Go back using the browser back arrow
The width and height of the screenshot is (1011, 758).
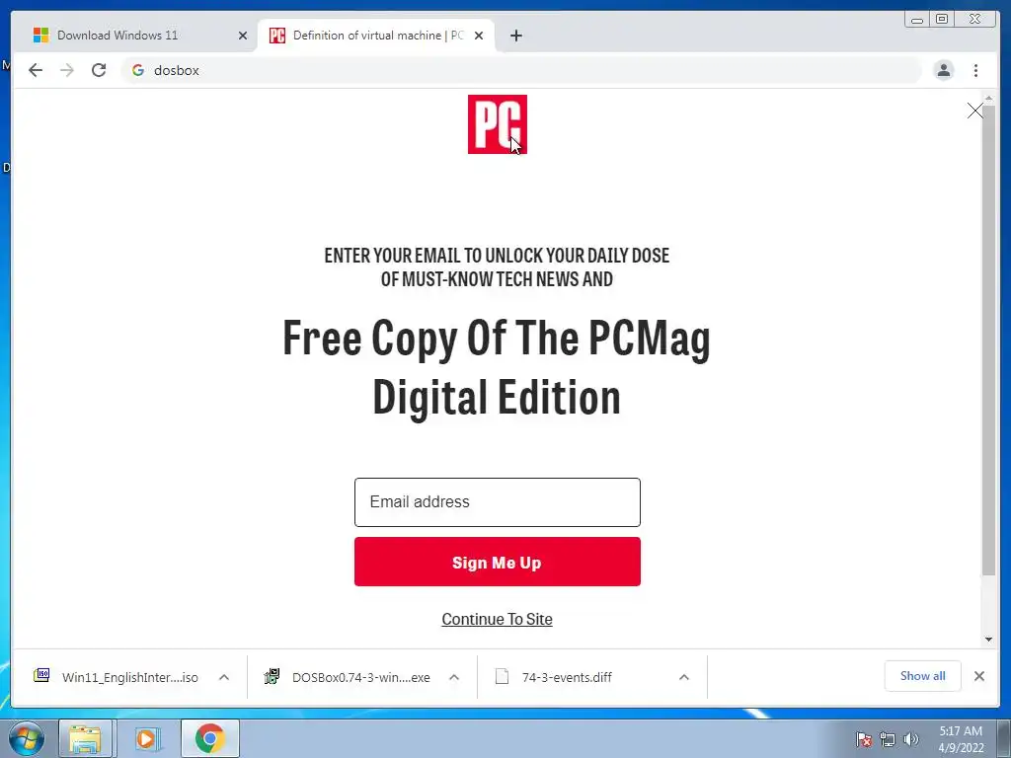click(36, 70)
